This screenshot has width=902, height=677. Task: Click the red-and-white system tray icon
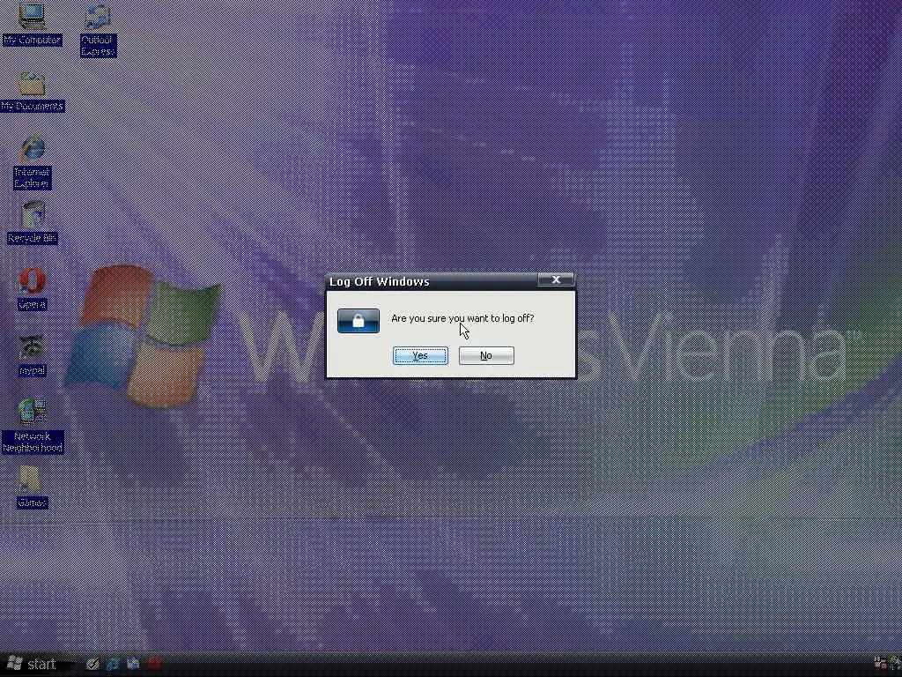880,663
